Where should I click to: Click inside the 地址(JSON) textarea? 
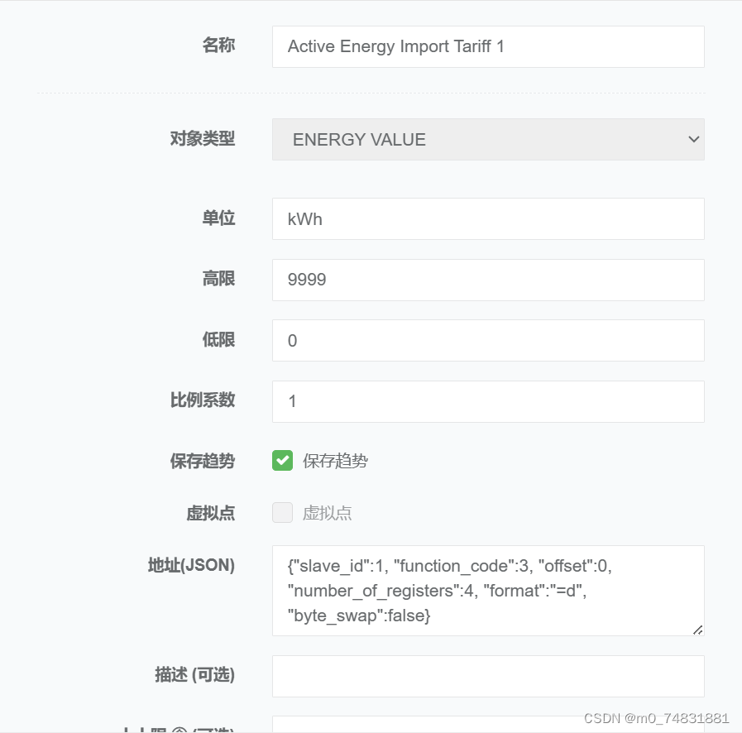point(488,591)
